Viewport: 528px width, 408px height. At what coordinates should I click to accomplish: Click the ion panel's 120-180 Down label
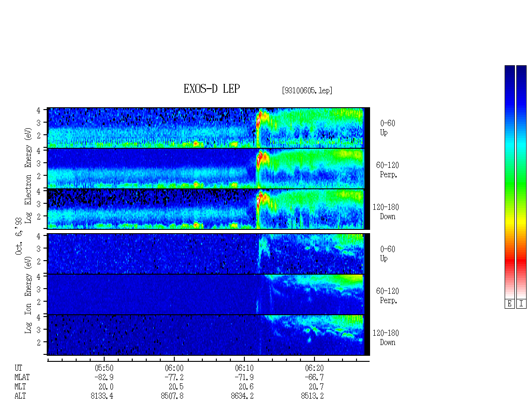[386, 338]
